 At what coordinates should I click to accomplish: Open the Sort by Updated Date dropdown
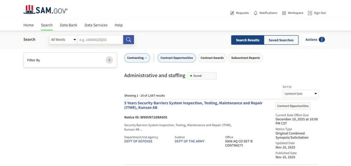point(301,94)
